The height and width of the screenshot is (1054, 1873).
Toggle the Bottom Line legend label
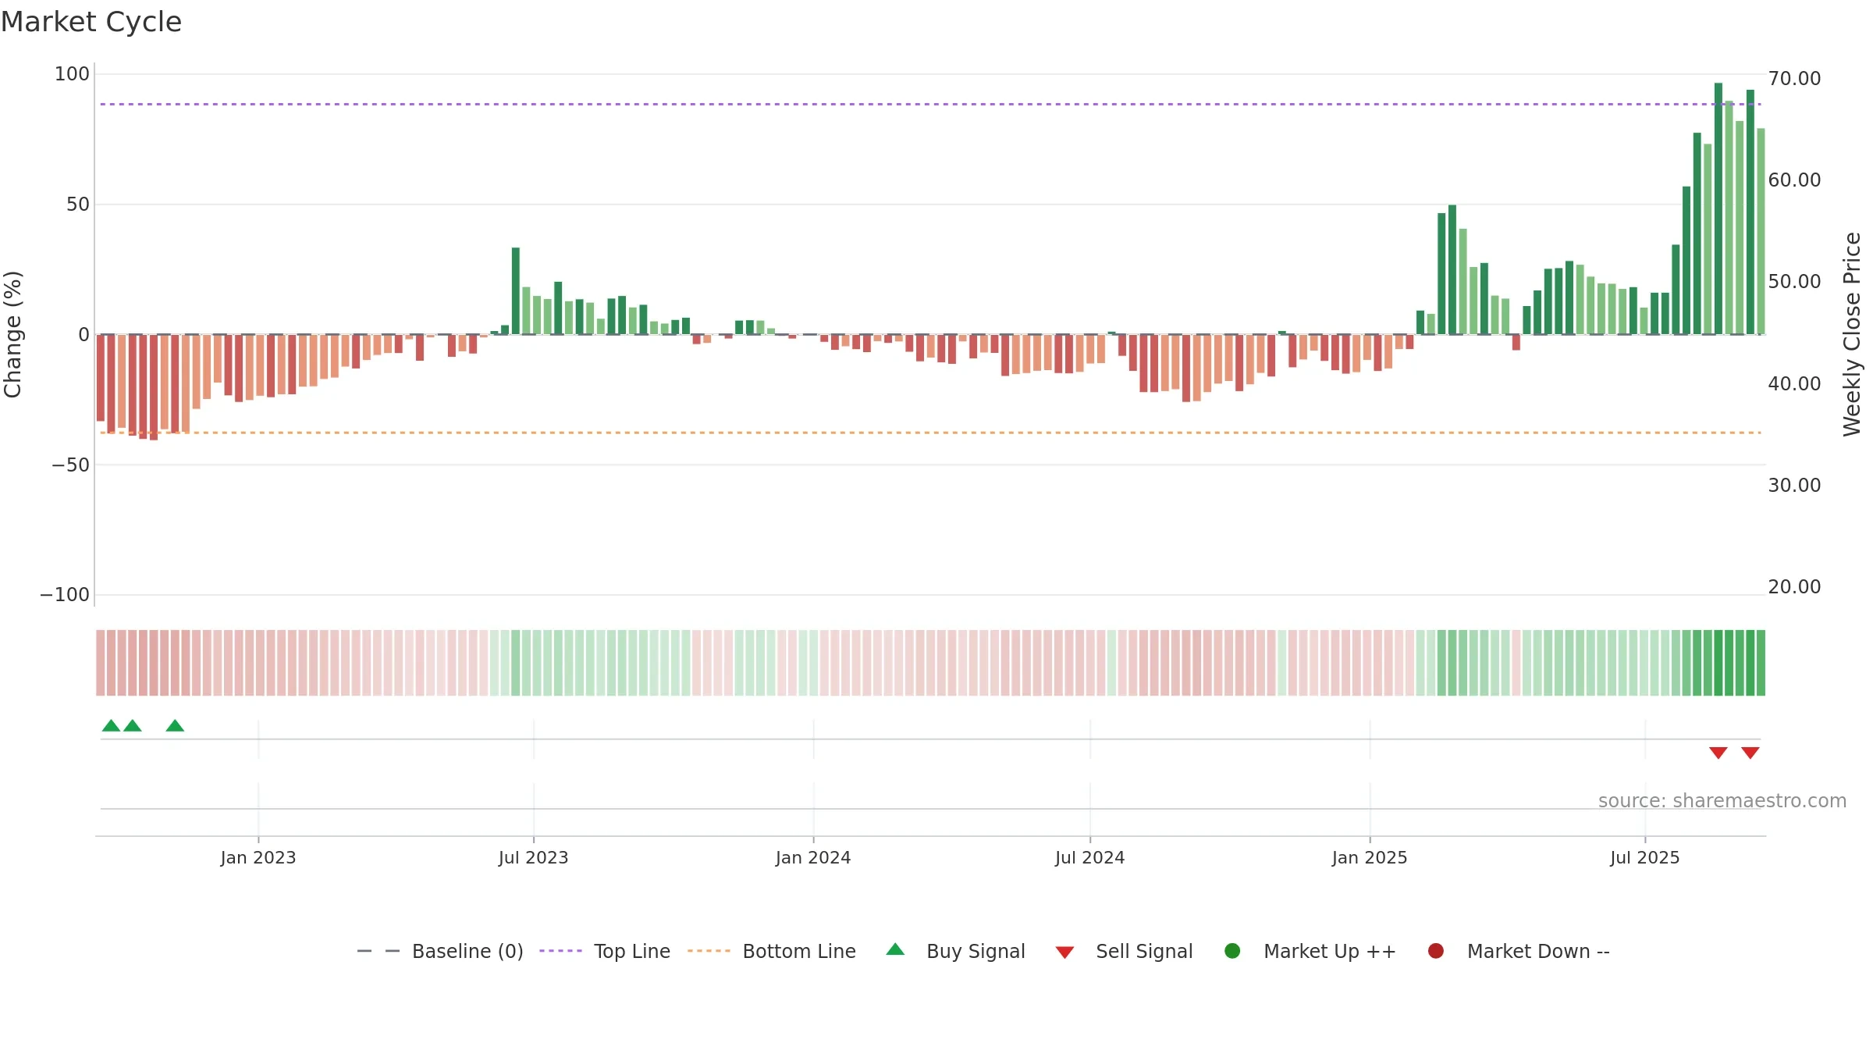(x=799, y=952)
